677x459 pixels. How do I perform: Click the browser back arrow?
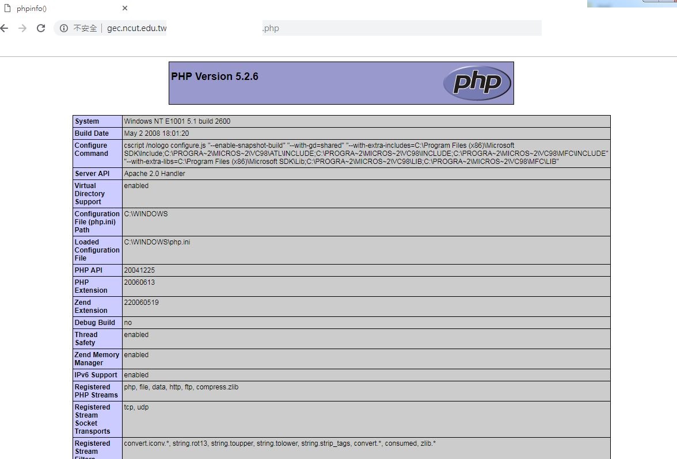click(5, 29)
